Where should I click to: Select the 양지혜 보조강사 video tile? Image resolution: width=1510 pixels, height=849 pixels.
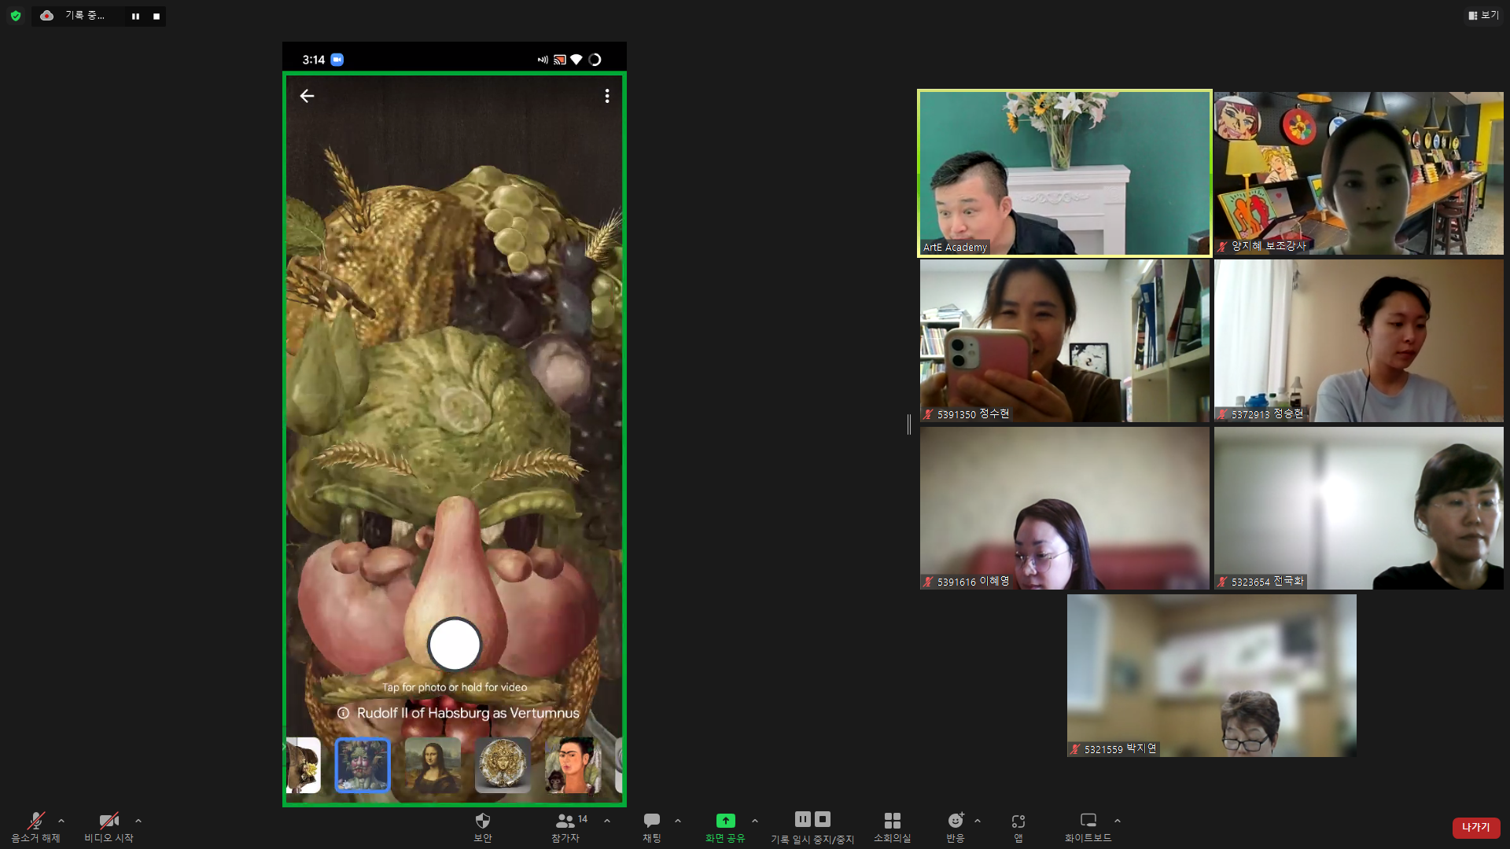pyautogui.click(x=1359, y=173)
